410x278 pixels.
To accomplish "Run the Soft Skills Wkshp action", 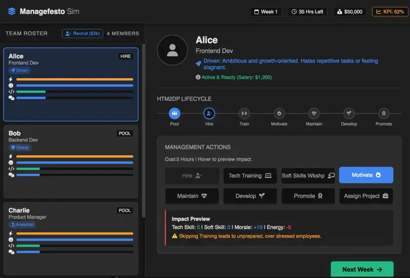I will tap(308, 176).
